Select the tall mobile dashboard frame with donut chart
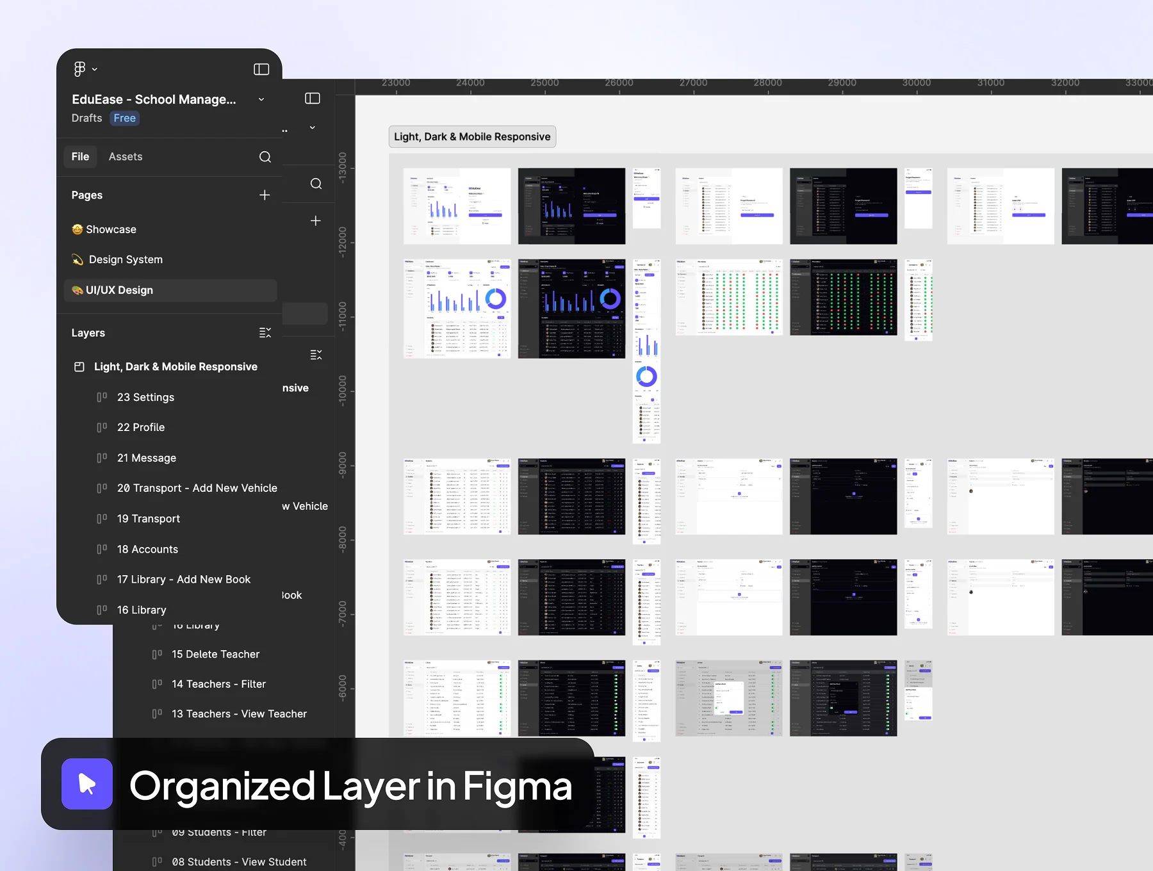 [x=646, y=351]
